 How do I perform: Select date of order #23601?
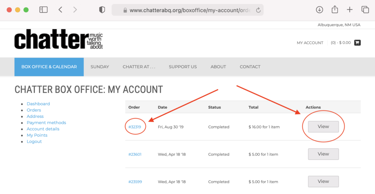172,155
